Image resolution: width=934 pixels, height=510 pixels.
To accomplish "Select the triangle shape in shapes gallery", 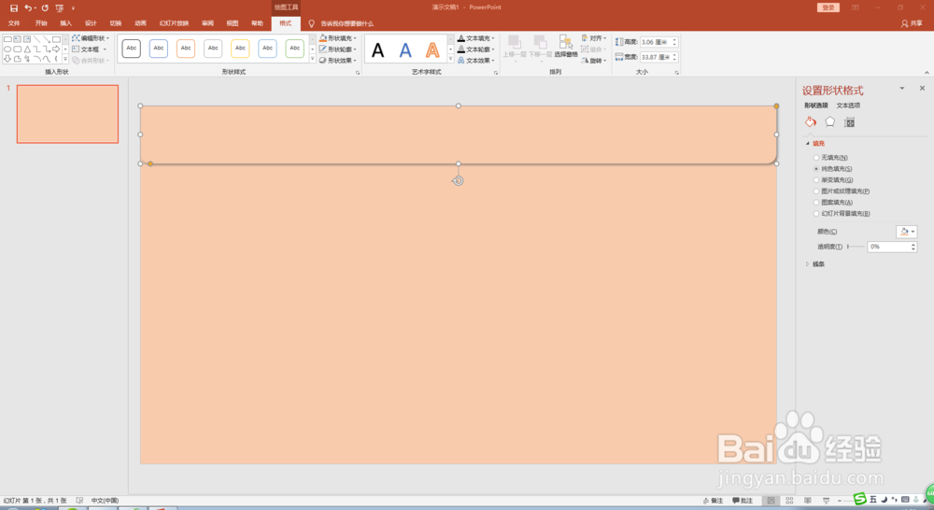I will coord(27,49).
